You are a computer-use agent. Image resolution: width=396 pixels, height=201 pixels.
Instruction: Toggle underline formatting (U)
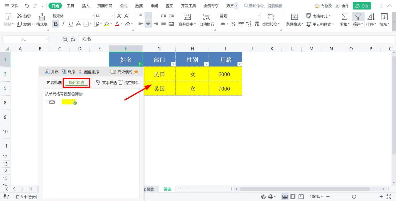(71, 24)
